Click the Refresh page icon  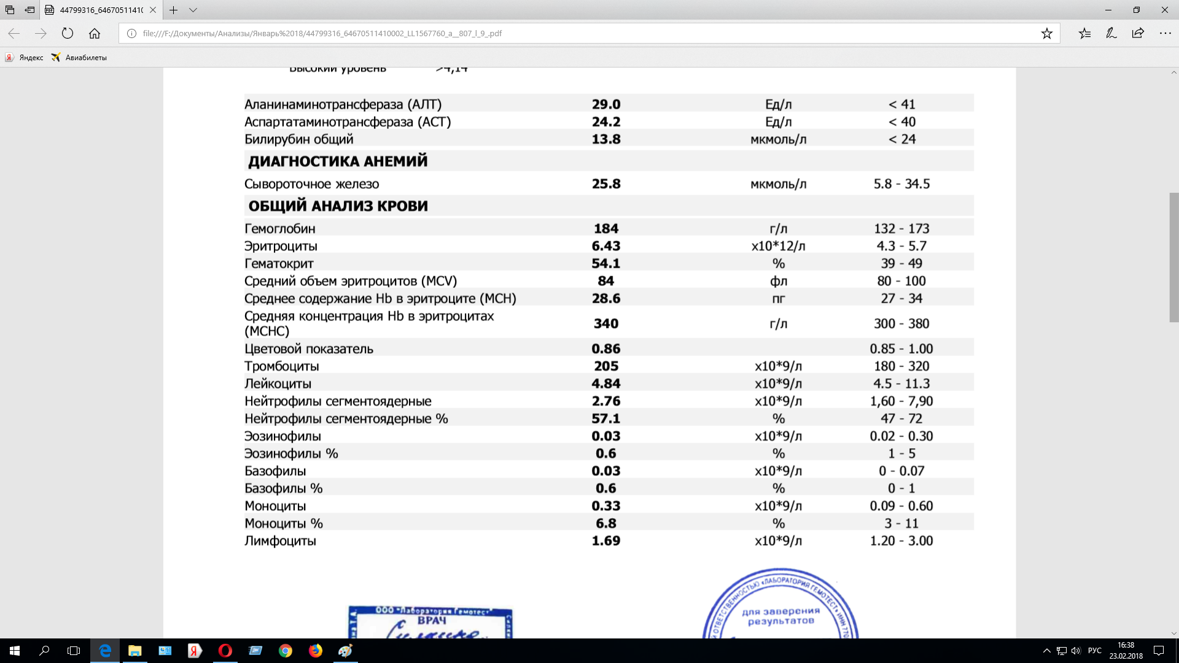click(x=68, y=34)
